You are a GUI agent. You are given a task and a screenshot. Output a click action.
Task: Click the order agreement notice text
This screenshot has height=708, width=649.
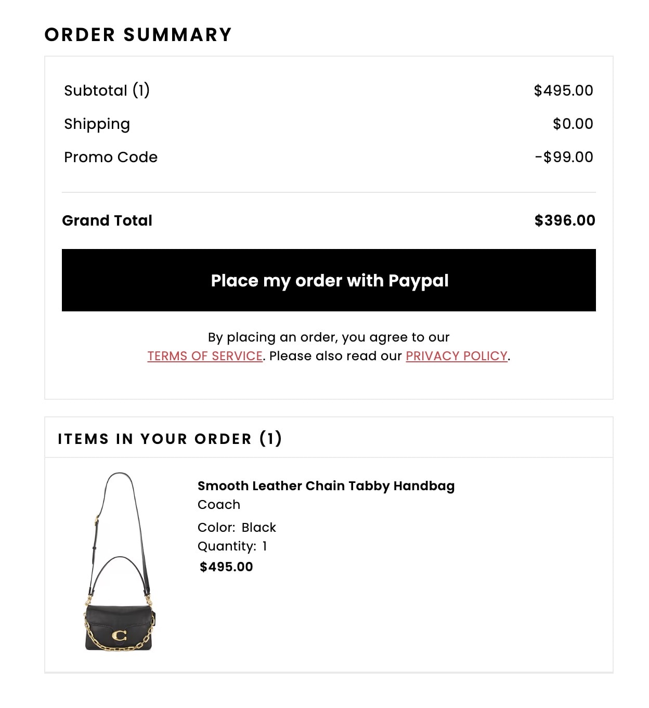point(329,337)
